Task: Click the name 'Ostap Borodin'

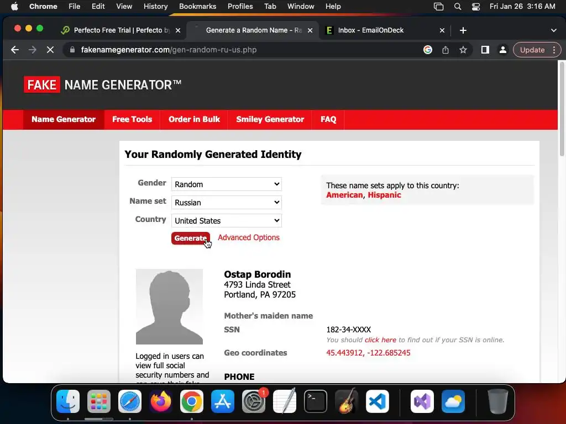Action: [x=258, y=274]
